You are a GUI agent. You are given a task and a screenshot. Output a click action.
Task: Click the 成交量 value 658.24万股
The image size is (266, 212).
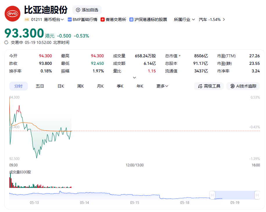145,56
